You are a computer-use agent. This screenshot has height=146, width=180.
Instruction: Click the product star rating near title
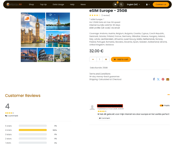[x=95, y=15]
